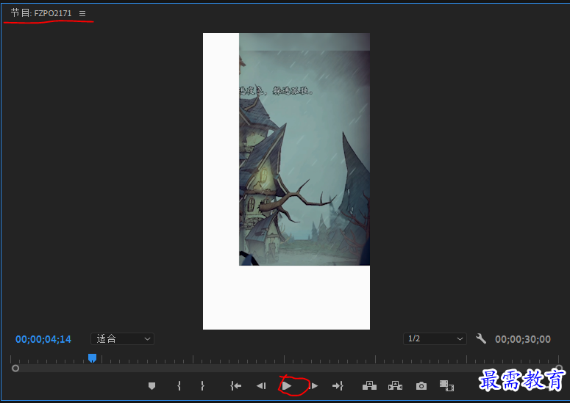Click the Comparison View button
Screen dimensions: 570x403
(x=446, y=385)
